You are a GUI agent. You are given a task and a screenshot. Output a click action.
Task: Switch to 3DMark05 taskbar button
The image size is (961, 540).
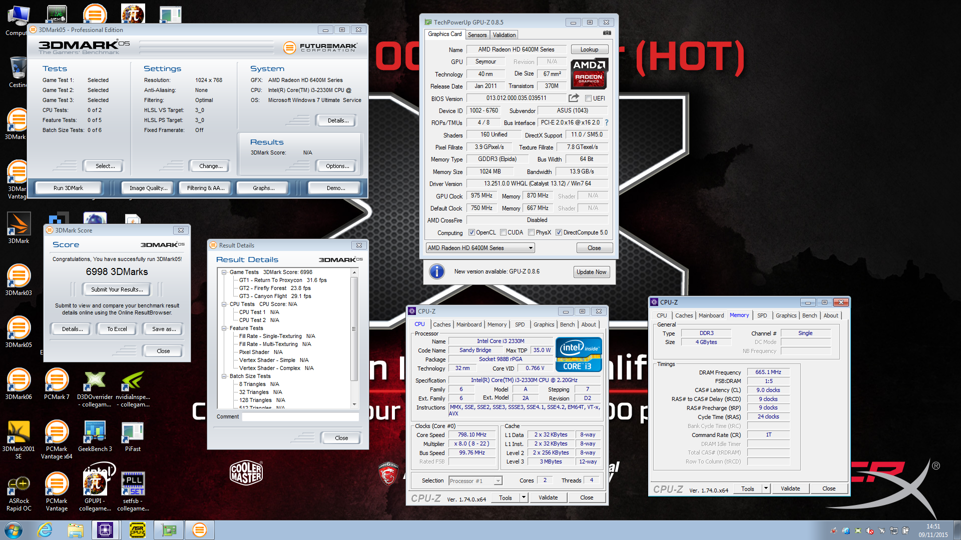[x=200, y=530]
